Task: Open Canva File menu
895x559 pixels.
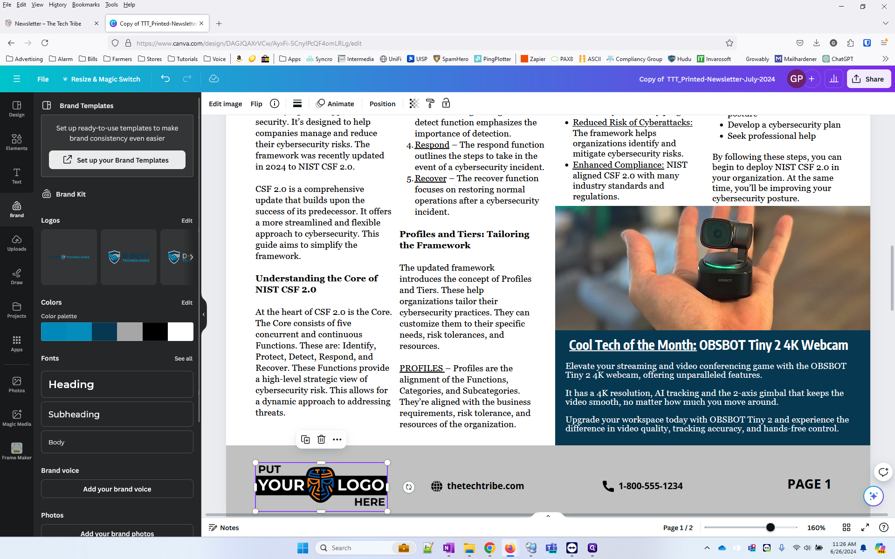Action: [43, 79]
